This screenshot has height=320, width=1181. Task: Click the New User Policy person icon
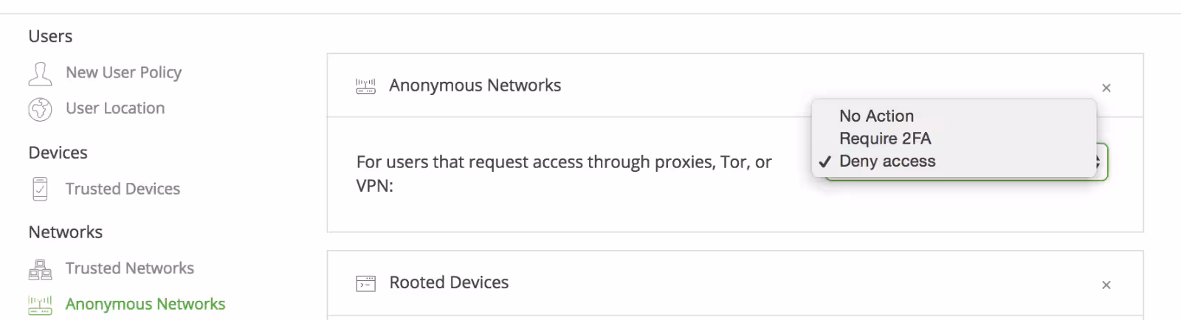point(40,73)
